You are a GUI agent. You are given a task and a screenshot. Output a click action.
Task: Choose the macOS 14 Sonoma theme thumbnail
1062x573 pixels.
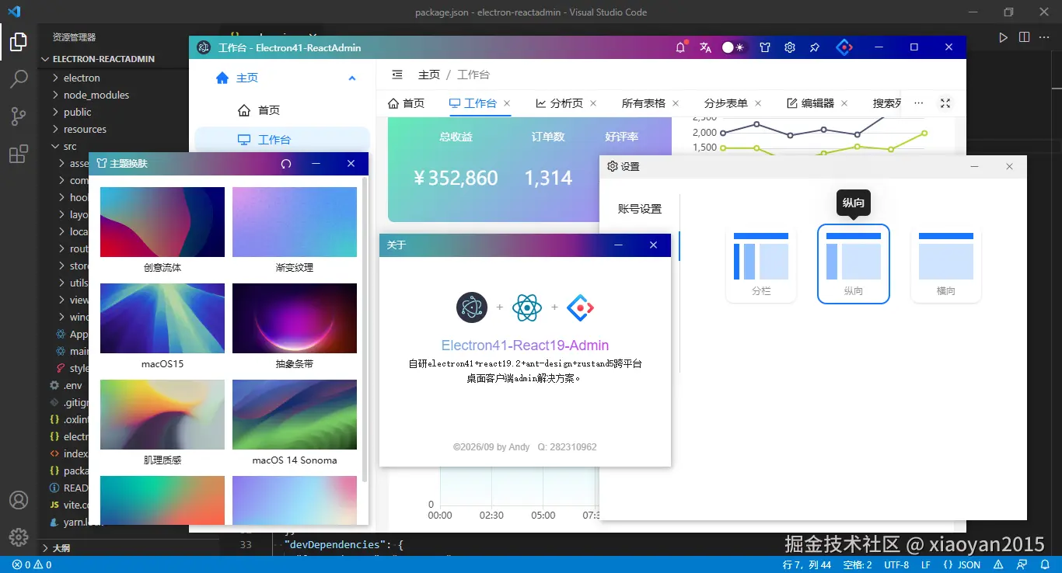click(x=295, y=415)
